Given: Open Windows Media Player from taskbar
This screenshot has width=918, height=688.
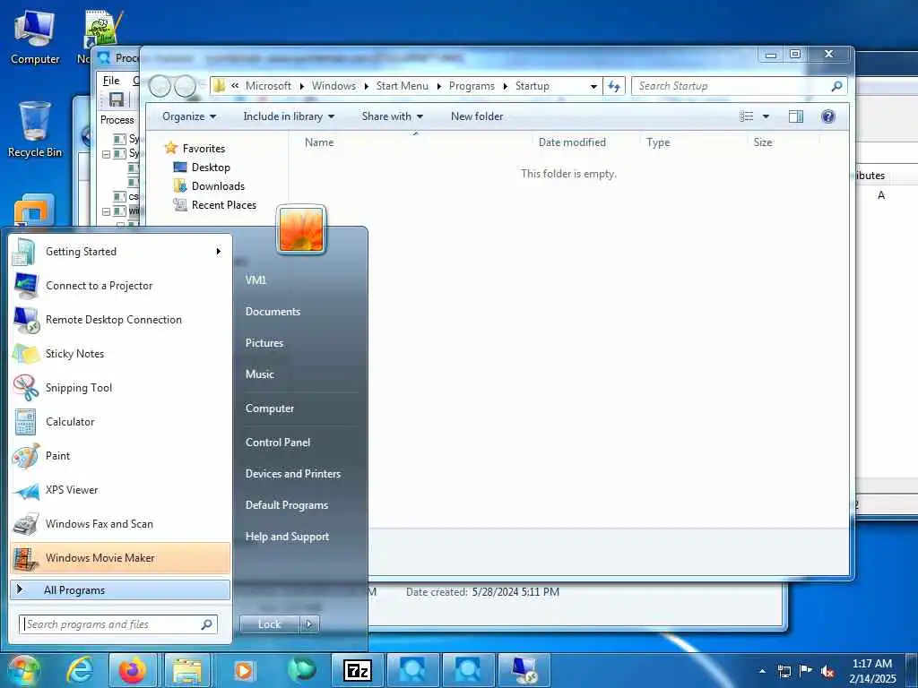Looking at the screenshot, I should (x=243, y=670).
